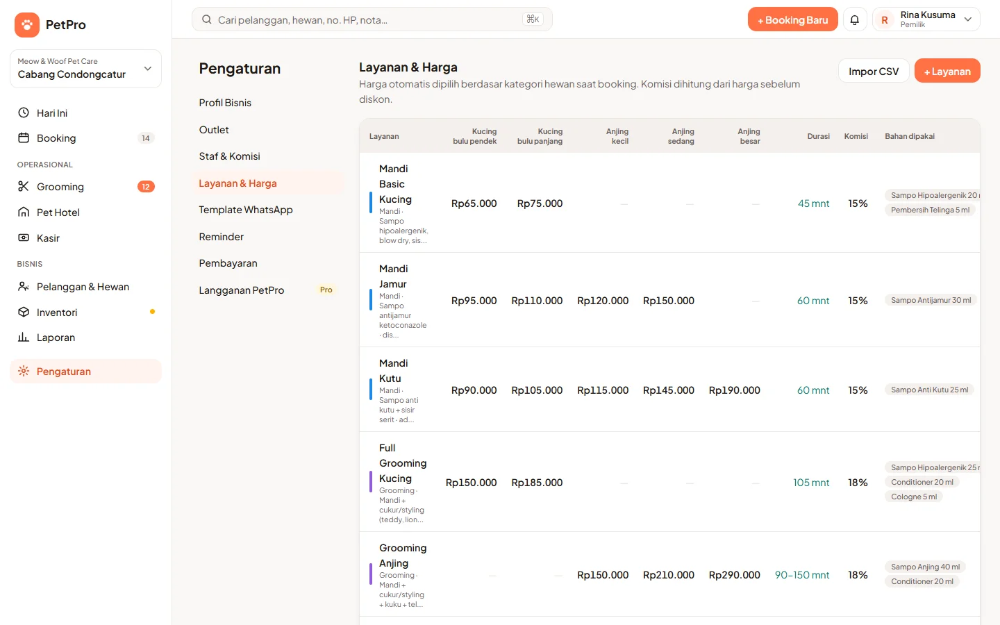Viewport: 1000px width, 625px height.
Task: Click the + Layanan button
Action: tap(947, 71)
